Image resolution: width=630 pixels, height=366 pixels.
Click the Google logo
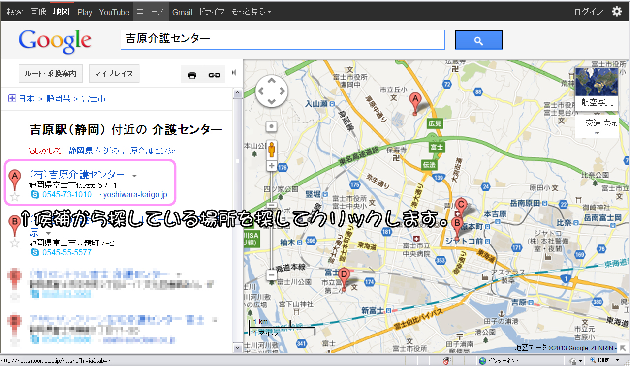click(55, 40)
